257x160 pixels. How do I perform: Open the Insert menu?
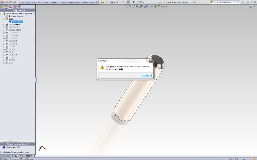(40, 2)
